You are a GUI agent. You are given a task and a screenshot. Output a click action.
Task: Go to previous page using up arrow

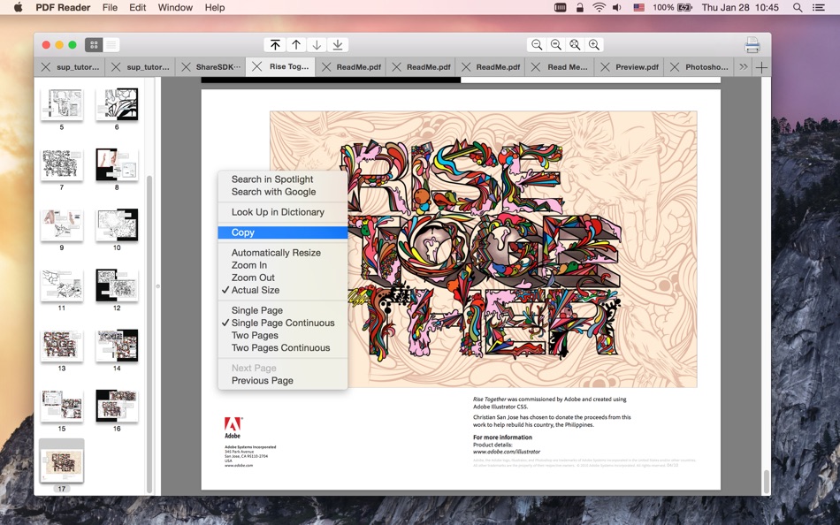tap(296, 45)
